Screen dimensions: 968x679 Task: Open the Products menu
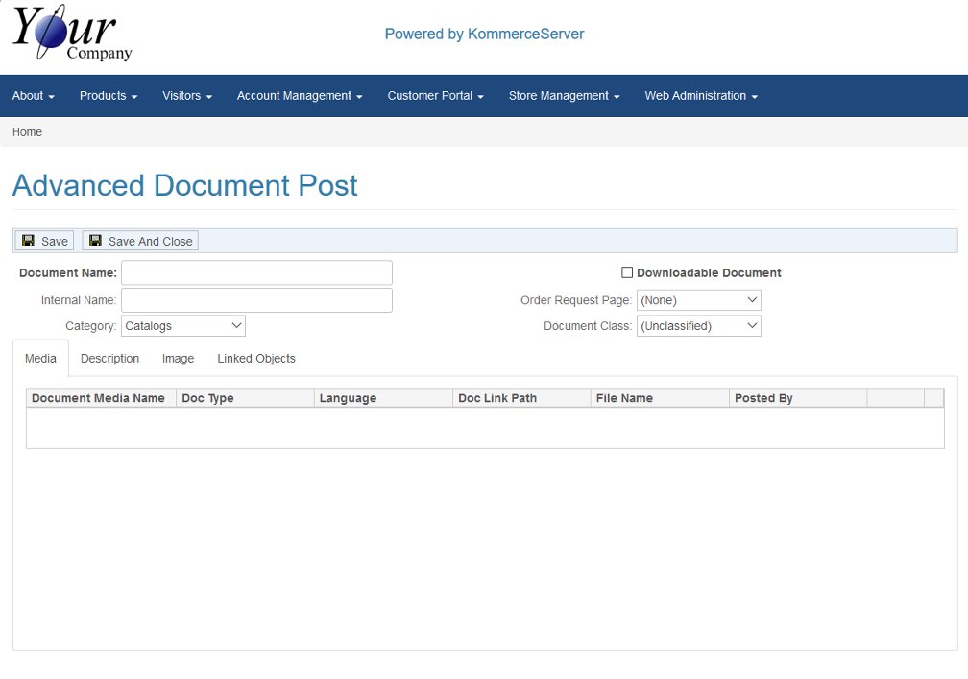[x=109, y=96]
